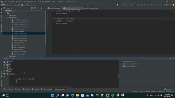Image resolution: width=175 pixels, height=98 pixels.
Task: Open the Project tool window from the left stripe
Action: click(x=1, y=10)
